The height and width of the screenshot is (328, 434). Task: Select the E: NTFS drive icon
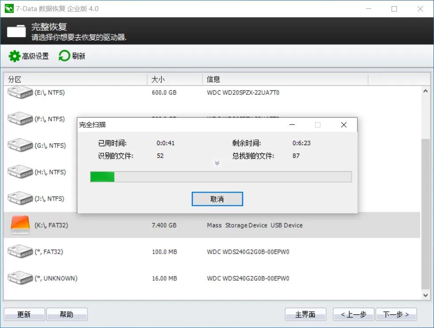(20, 93)
